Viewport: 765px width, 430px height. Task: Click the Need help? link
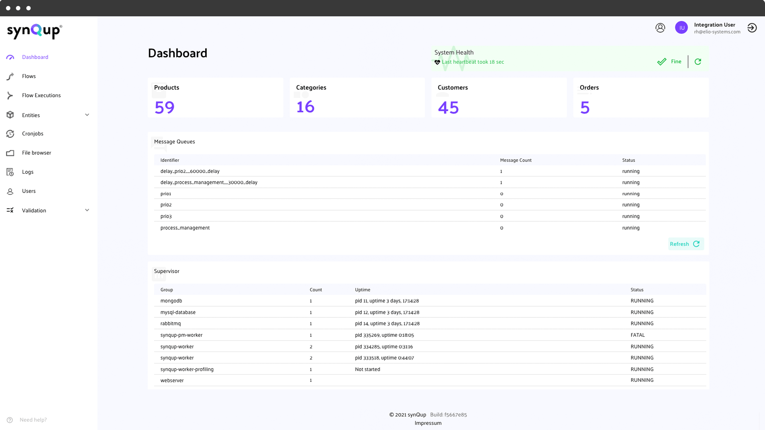pos(33,420)
